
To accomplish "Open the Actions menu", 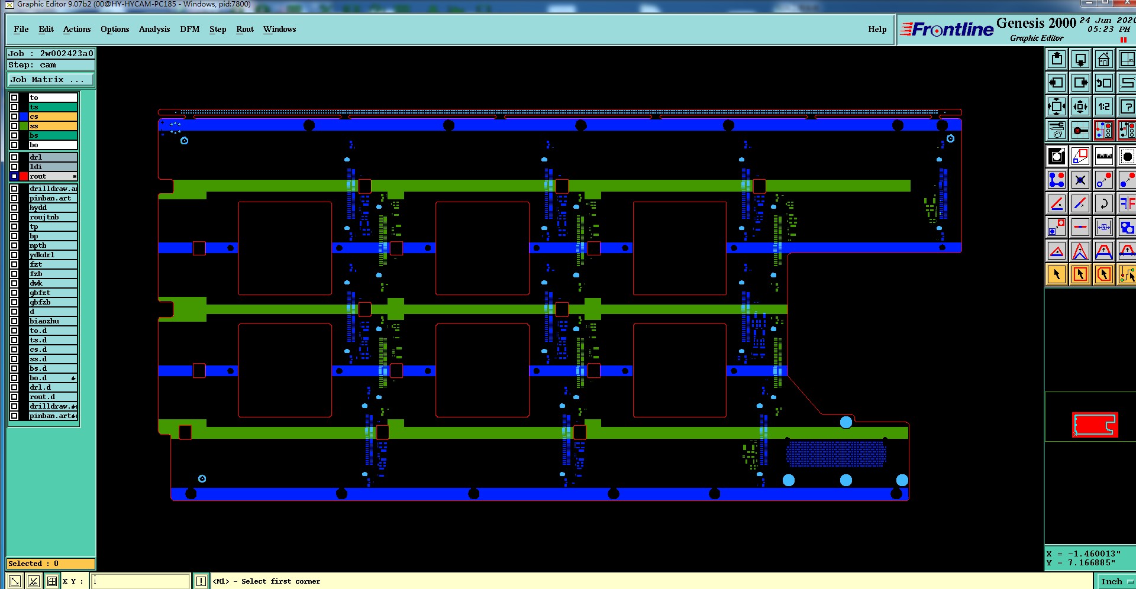I will 77,29.
